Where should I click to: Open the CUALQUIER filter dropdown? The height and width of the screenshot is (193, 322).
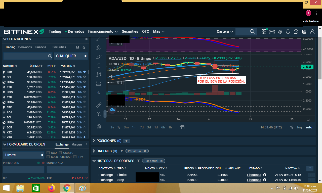(x=71, y=56)
